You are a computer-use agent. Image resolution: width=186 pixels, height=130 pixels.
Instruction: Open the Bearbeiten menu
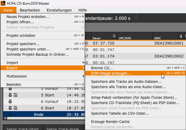[x=30, y=10]
